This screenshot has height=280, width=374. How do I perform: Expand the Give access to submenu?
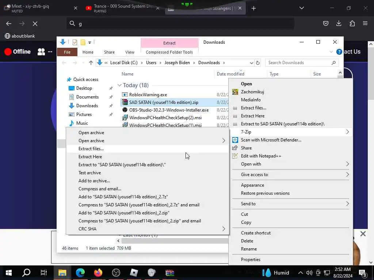[347, 175]
